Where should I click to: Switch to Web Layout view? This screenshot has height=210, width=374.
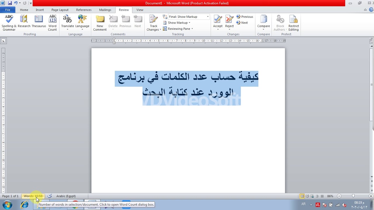[312, 196]
